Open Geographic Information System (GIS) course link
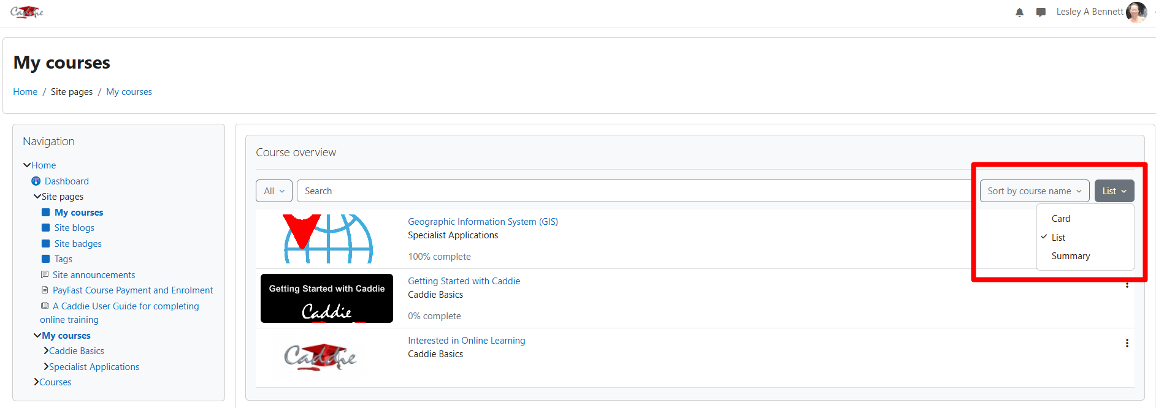Image resolution: width=1156 pixels, height=408 pixels. click(x=483, y=222)
